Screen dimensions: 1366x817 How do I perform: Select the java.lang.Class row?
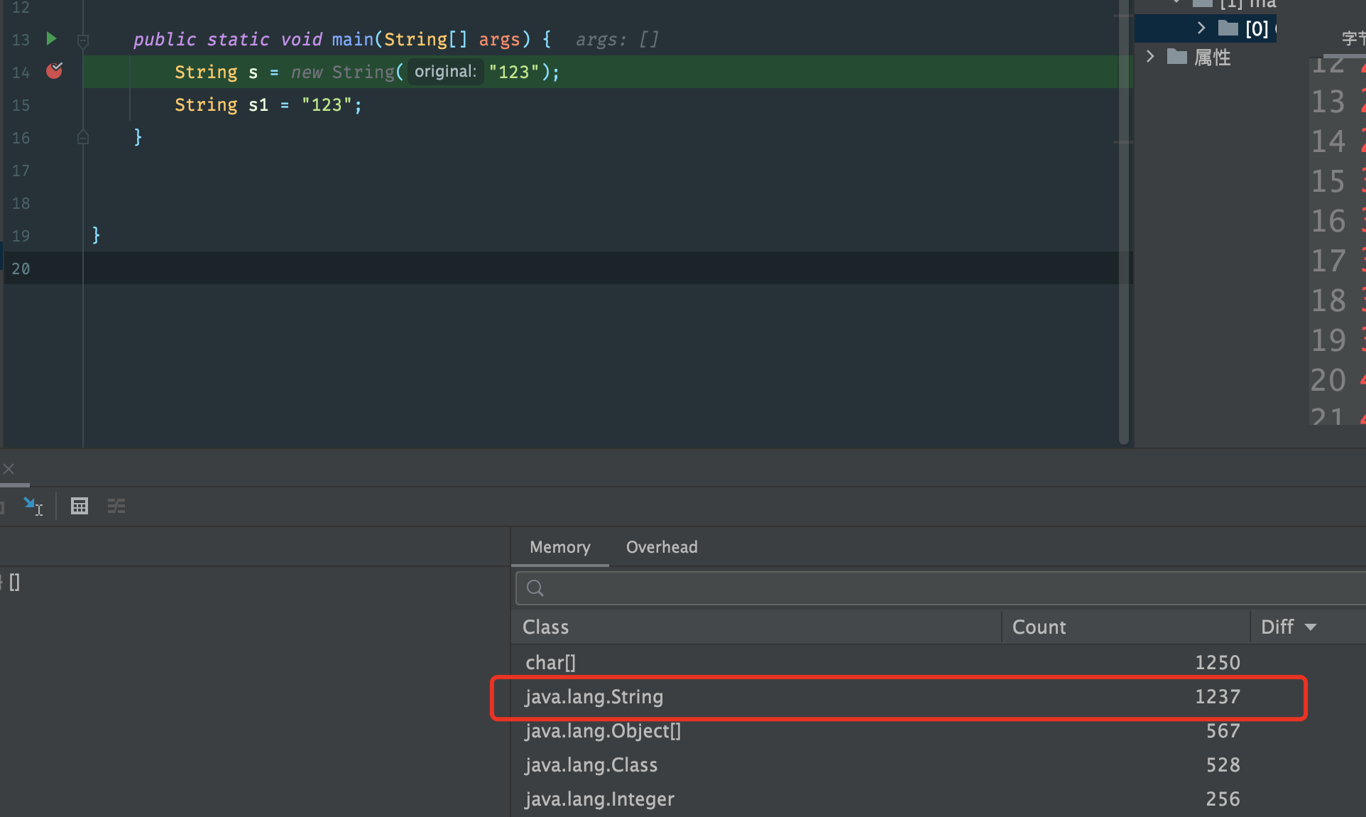coord(939,765)
